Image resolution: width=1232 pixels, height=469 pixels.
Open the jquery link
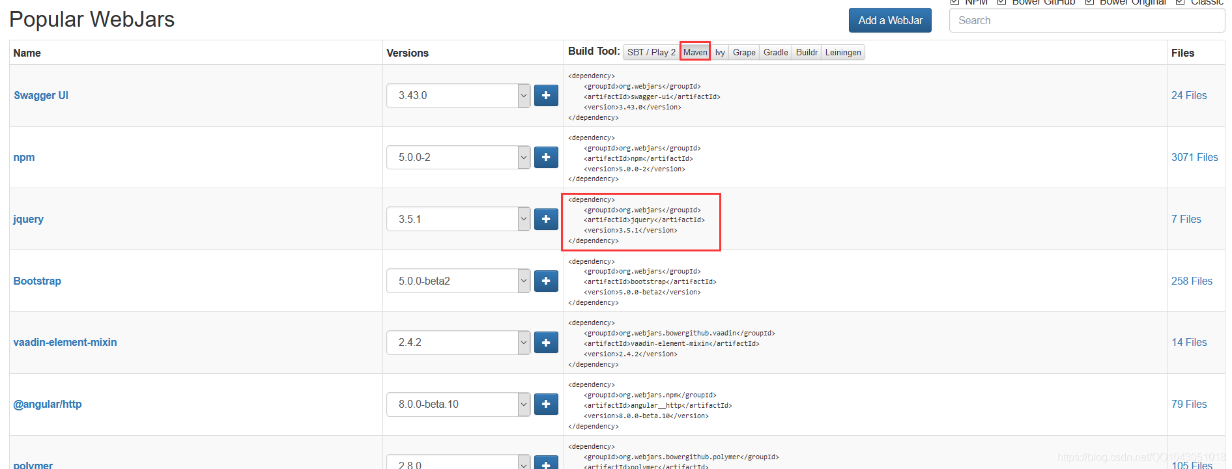(x=29, y=219)
